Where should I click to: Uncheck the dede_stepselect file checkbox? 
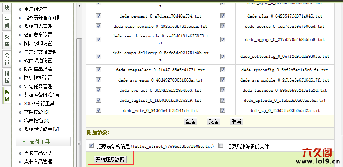(x=98, y=70)
